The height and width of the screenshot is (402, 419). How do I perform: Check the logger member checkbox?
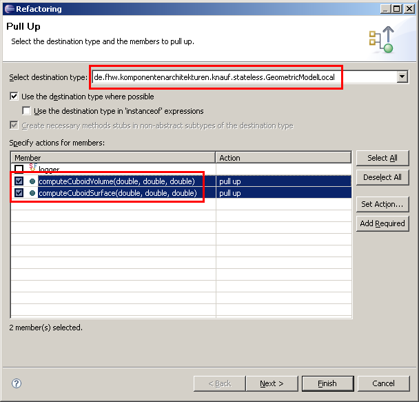click(19, 169)
